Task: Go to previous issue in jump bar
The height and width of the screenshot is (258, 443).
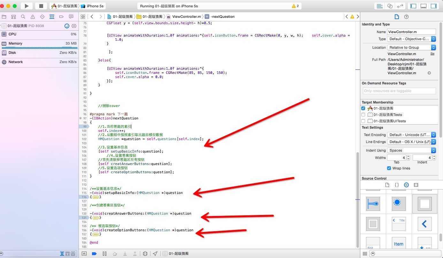Action: click(347, 17)
